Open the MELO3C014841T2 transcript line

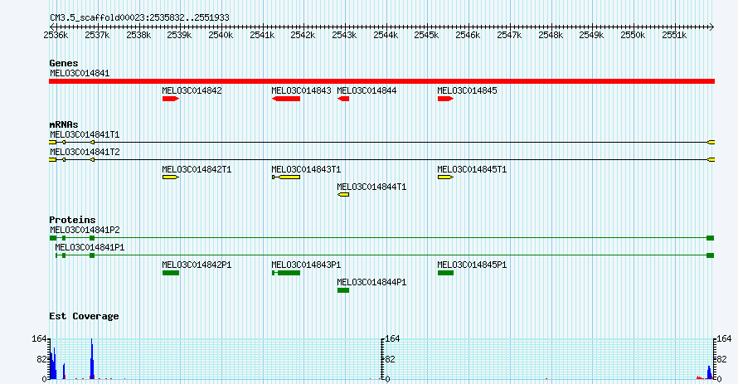(381, 160)
